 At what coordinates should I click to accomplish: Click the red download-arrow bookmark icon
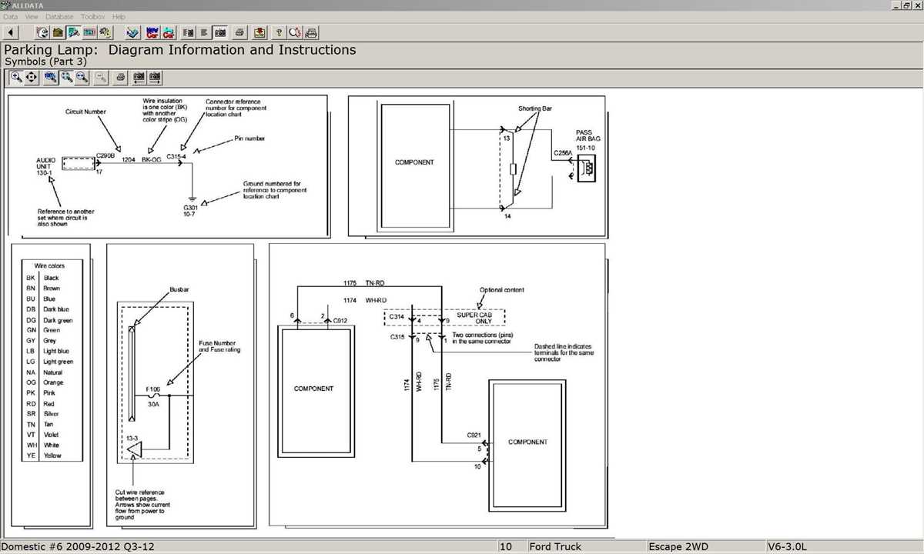(x=259, y=32)
